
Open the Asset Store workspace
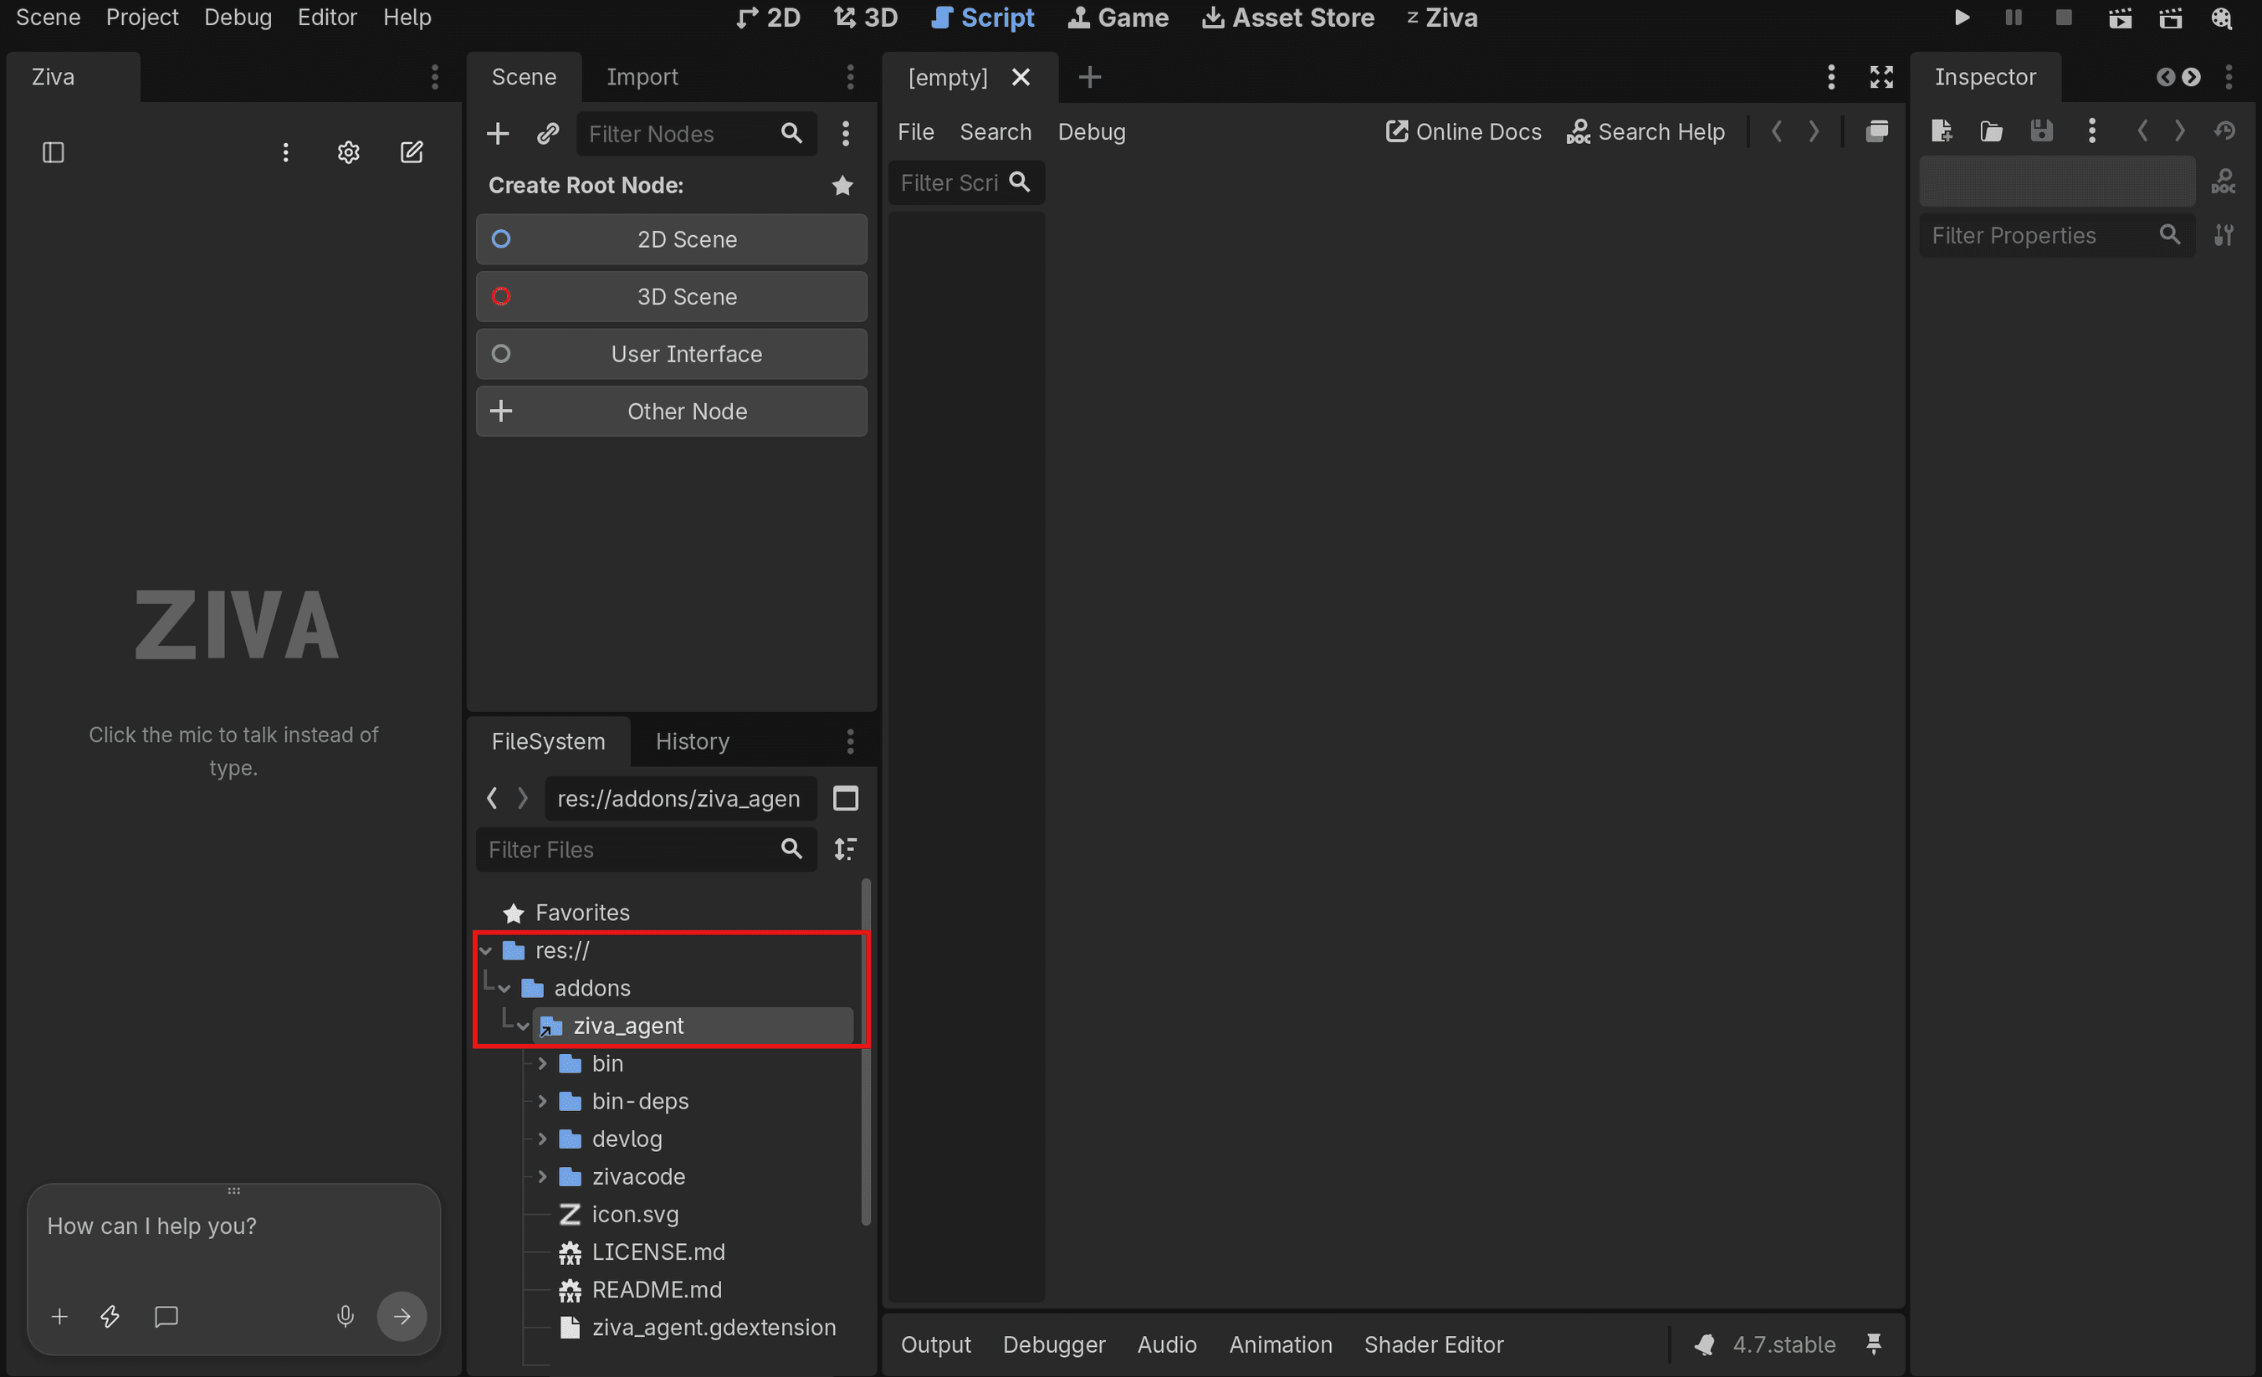click(x=1288, y=18)
